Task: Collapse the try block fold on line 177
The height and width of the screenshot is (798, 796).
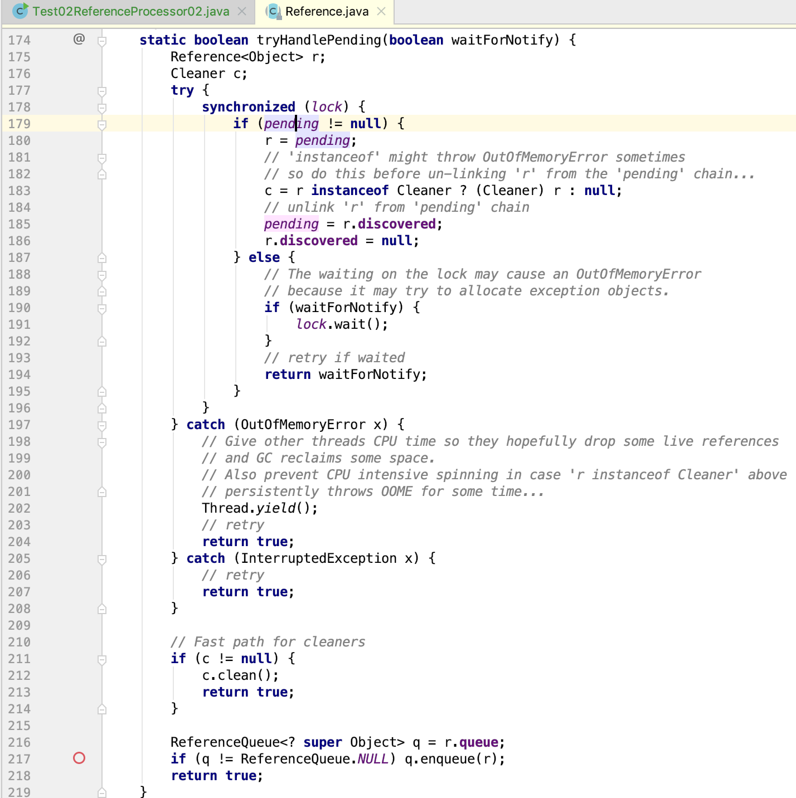Action: (101, 90)
